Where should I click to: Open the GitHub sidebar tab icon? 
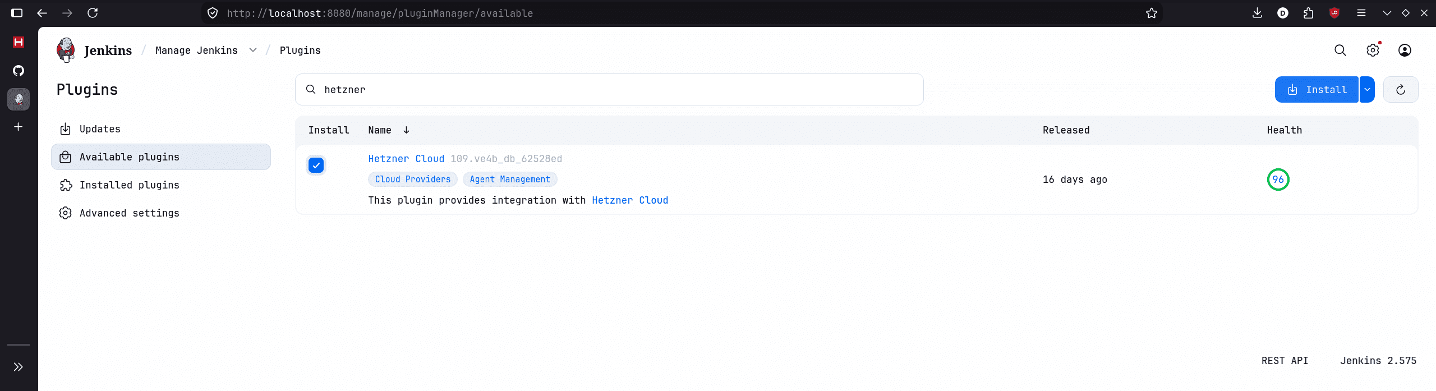pos(19,71)
